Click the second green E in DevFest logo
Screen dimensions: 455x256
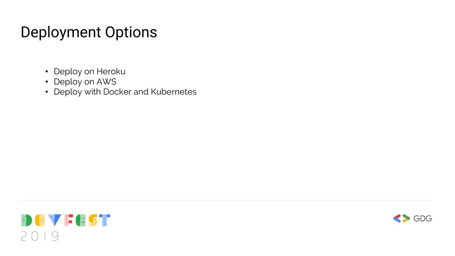pyautogui.click(x=81, y=220)
